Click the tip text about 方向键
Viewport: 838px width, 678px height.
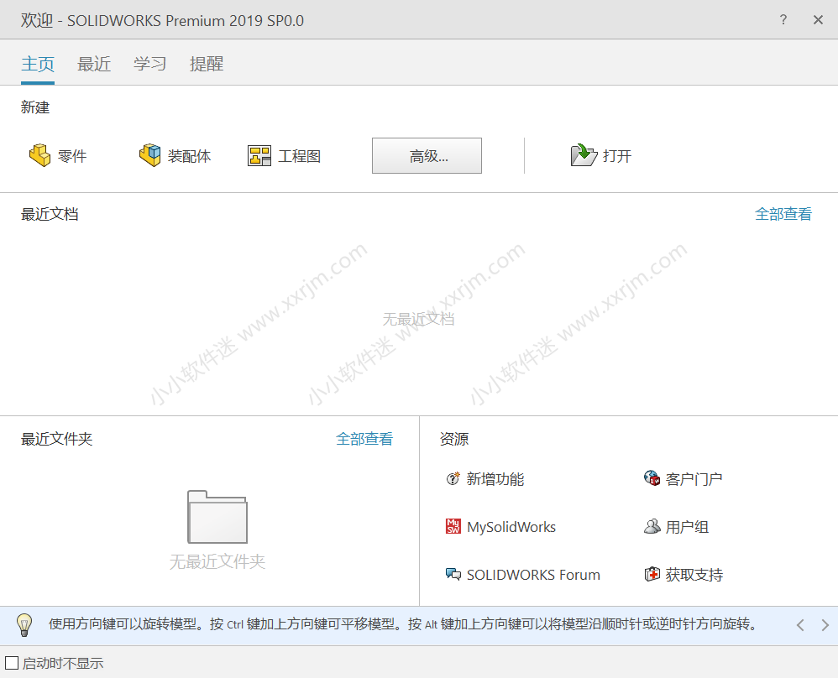pos(404,624)
